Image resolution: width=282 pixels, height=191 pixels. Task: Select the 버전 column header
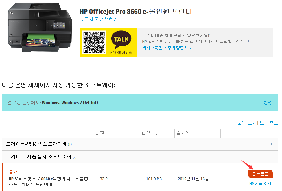click(100, 133)
